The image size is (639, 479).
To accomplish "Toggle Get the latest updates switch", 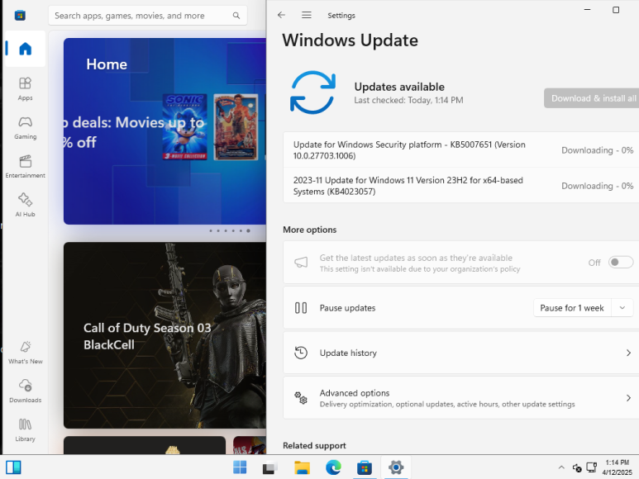I will [620, 263].
